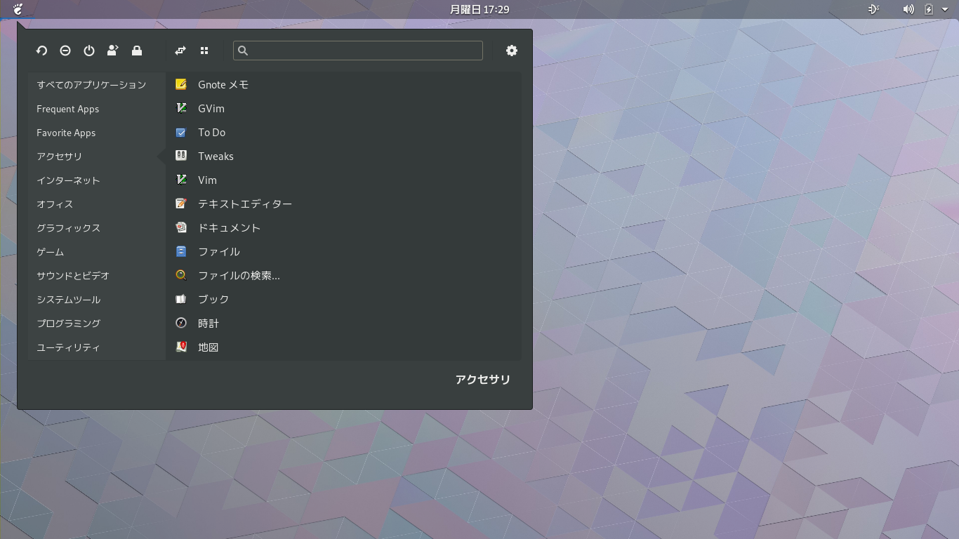
Task: Open the Tweaks application
Action: coord(343,156)
